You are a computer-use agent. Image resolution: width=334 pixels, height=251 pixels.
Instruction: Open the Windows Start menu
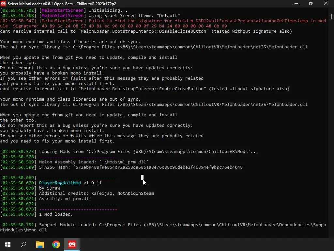8,244
